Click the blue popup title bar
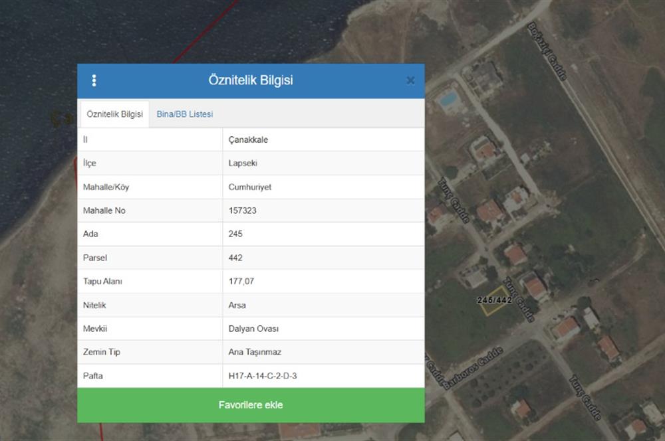This screenshot has height=441, width=665. click(x=251, y=80)
